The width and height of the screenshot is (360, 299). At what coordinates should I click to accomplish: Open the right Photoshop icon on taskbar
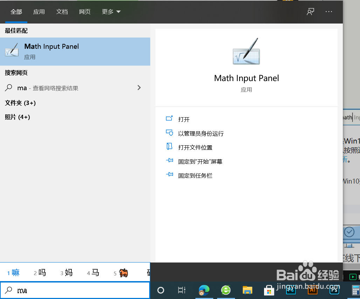334,290
